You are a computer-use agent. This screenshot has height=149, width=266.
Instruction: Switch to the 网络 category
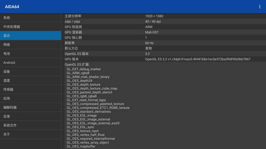[x=30, y=45]
